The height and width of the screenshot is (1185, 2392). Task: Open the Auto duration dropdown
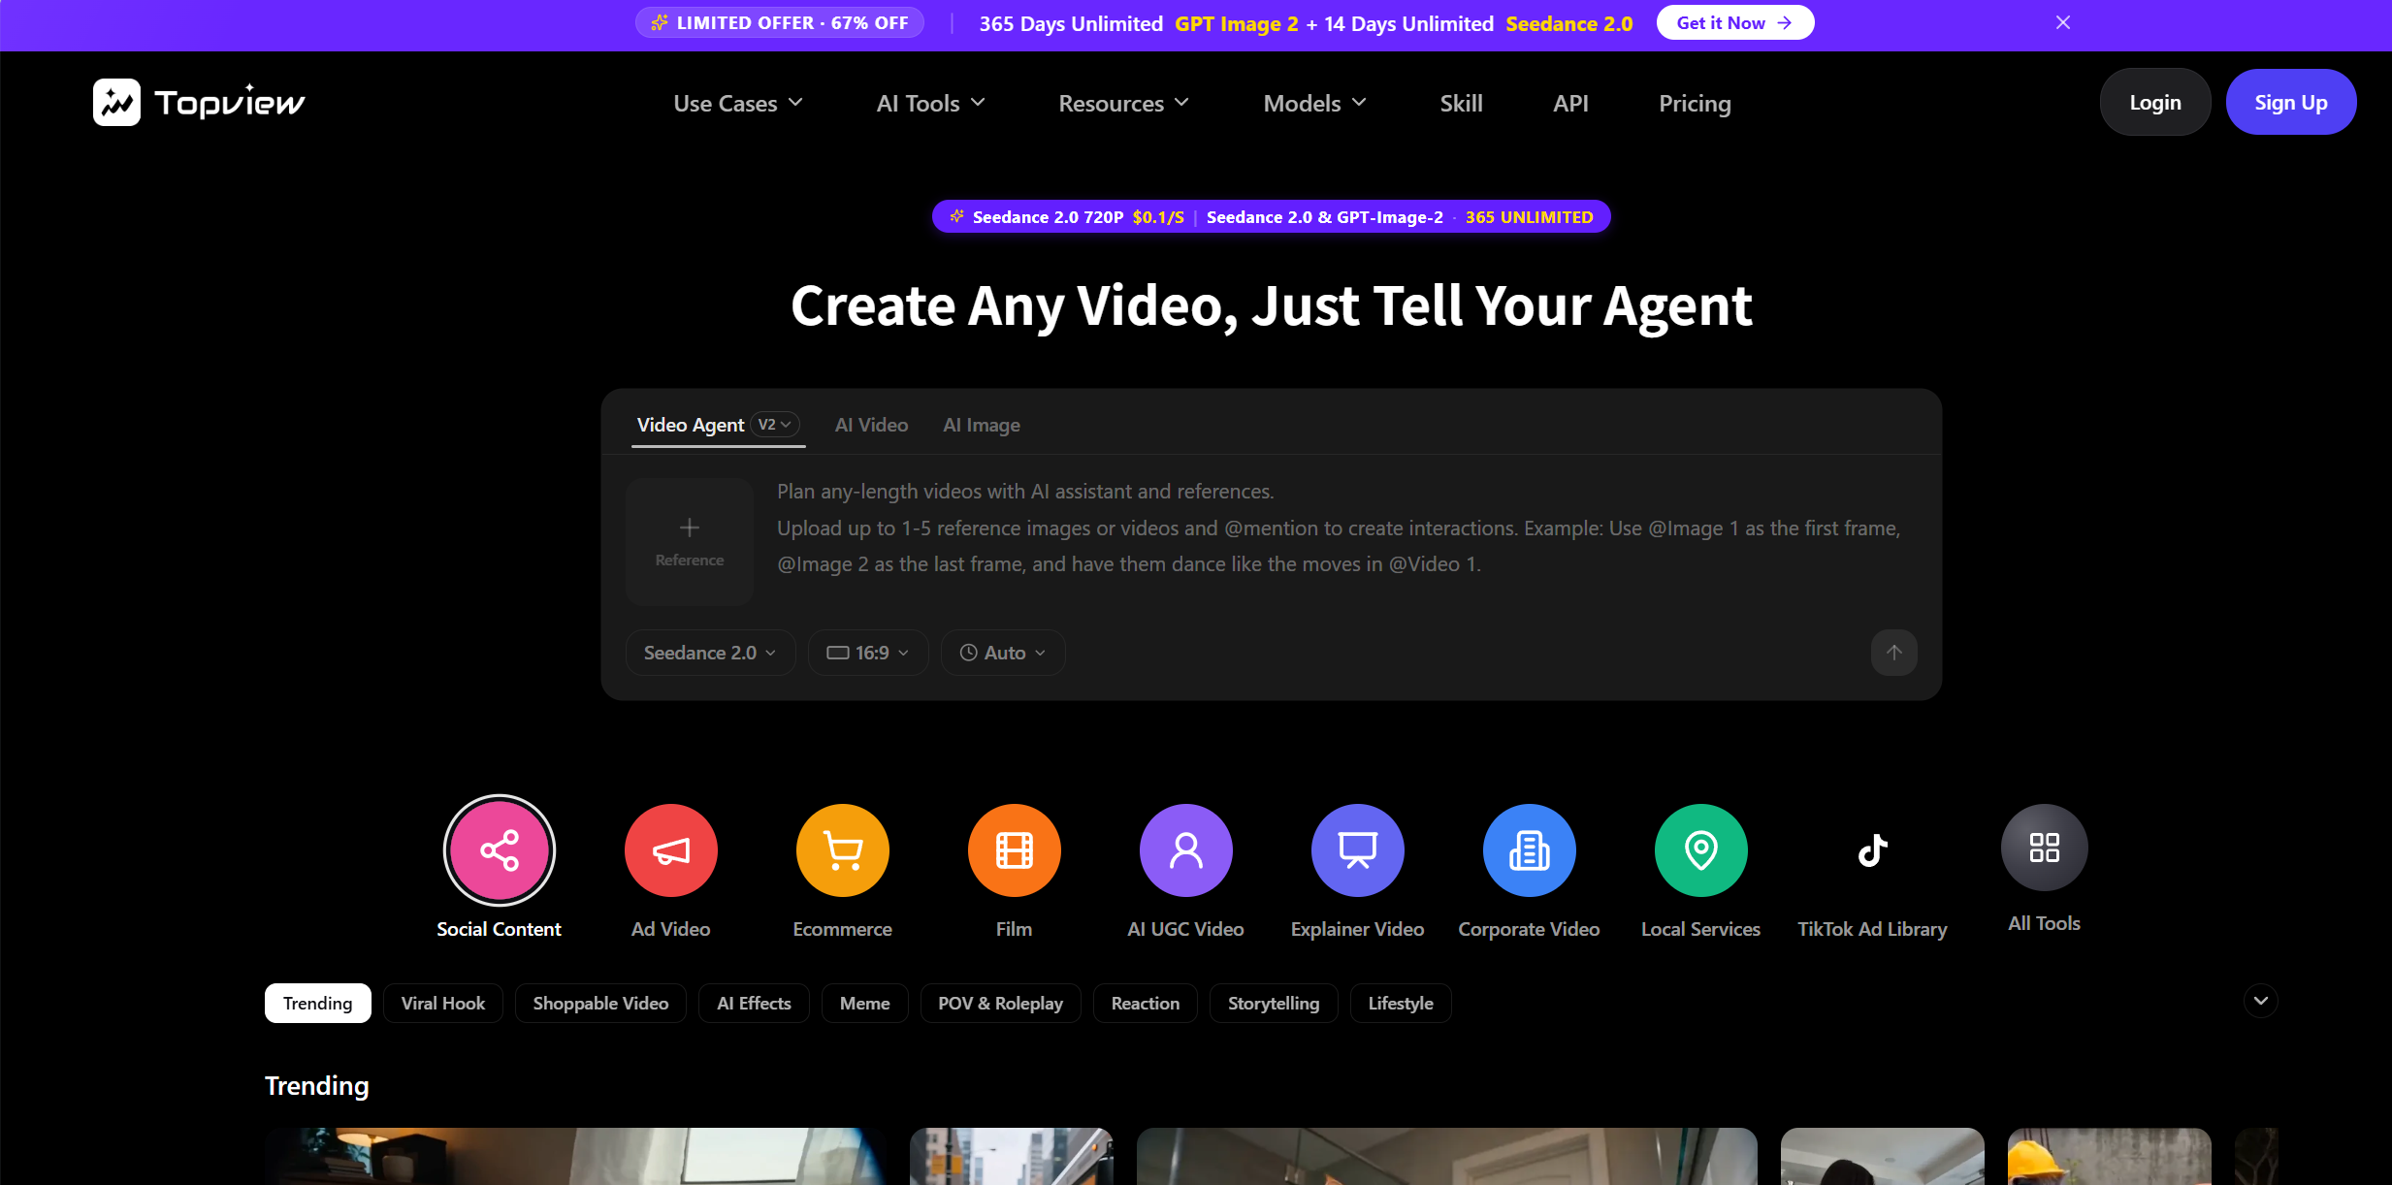[x=1003, y=653]
